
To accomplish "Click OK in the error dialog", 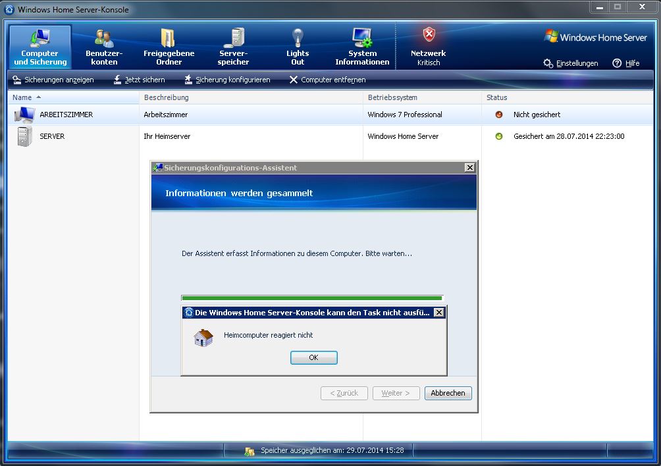I will coord(313,357).
